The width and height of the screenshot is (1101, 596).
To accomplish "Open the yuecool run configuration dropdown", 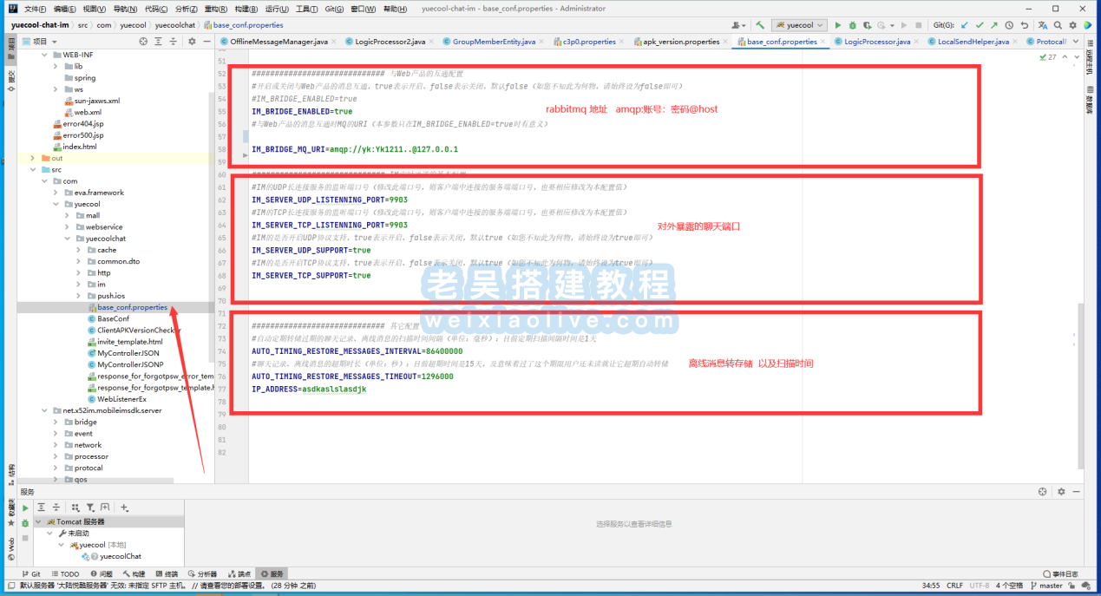I will pos(799,25).
